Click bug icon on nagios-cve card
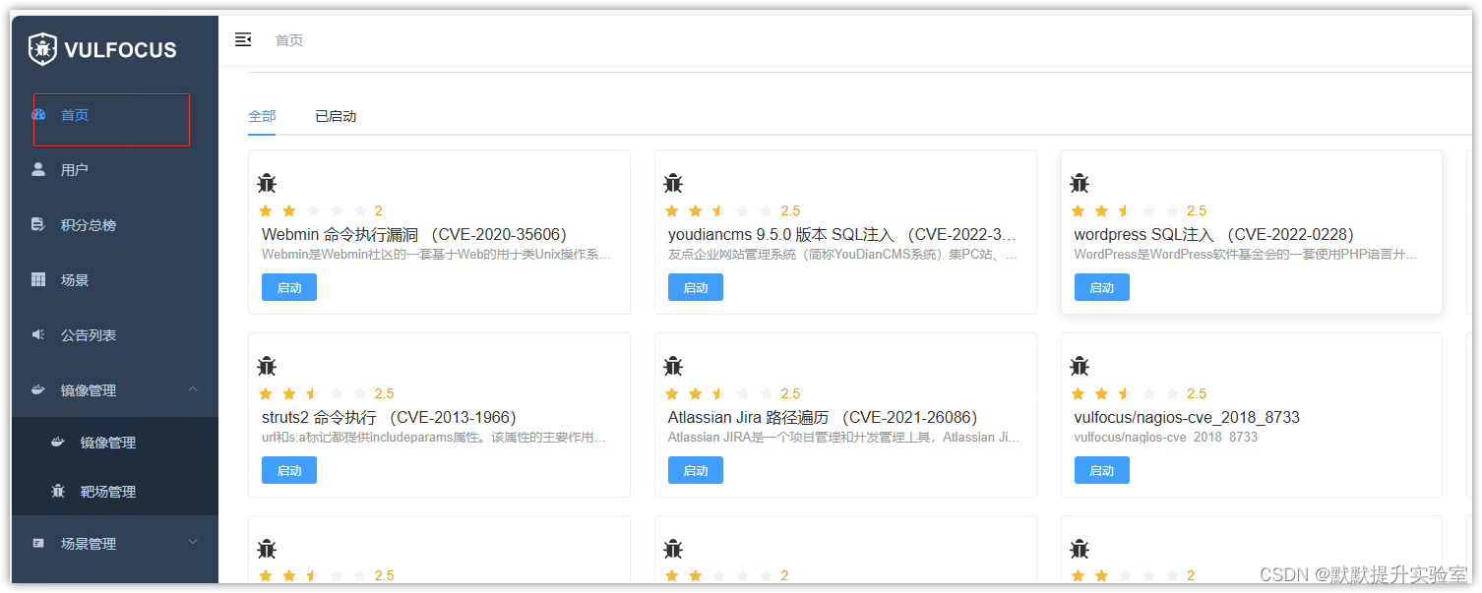1482x593 pixels. click(1080, 366)
